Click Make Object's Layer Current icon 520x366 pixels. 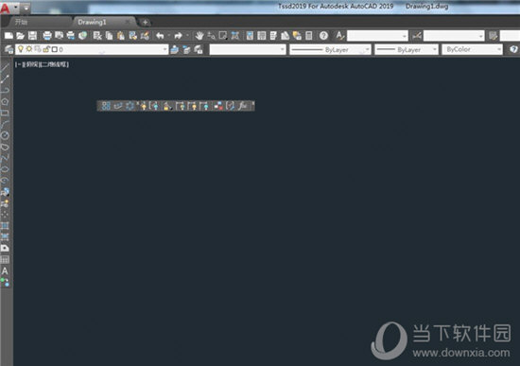point(175,50)
